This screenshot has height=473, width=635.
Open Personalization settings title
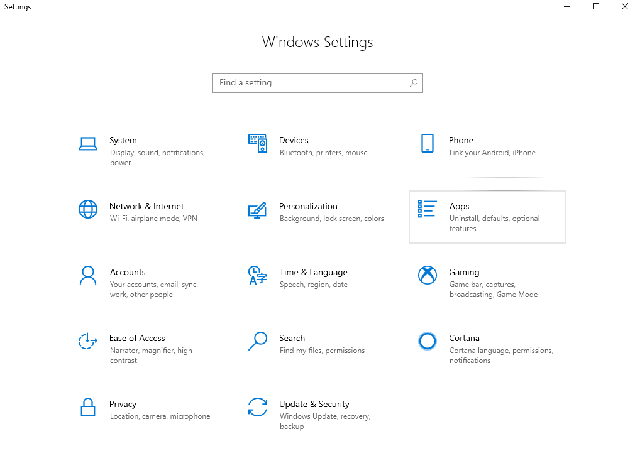tap(308, 207)
